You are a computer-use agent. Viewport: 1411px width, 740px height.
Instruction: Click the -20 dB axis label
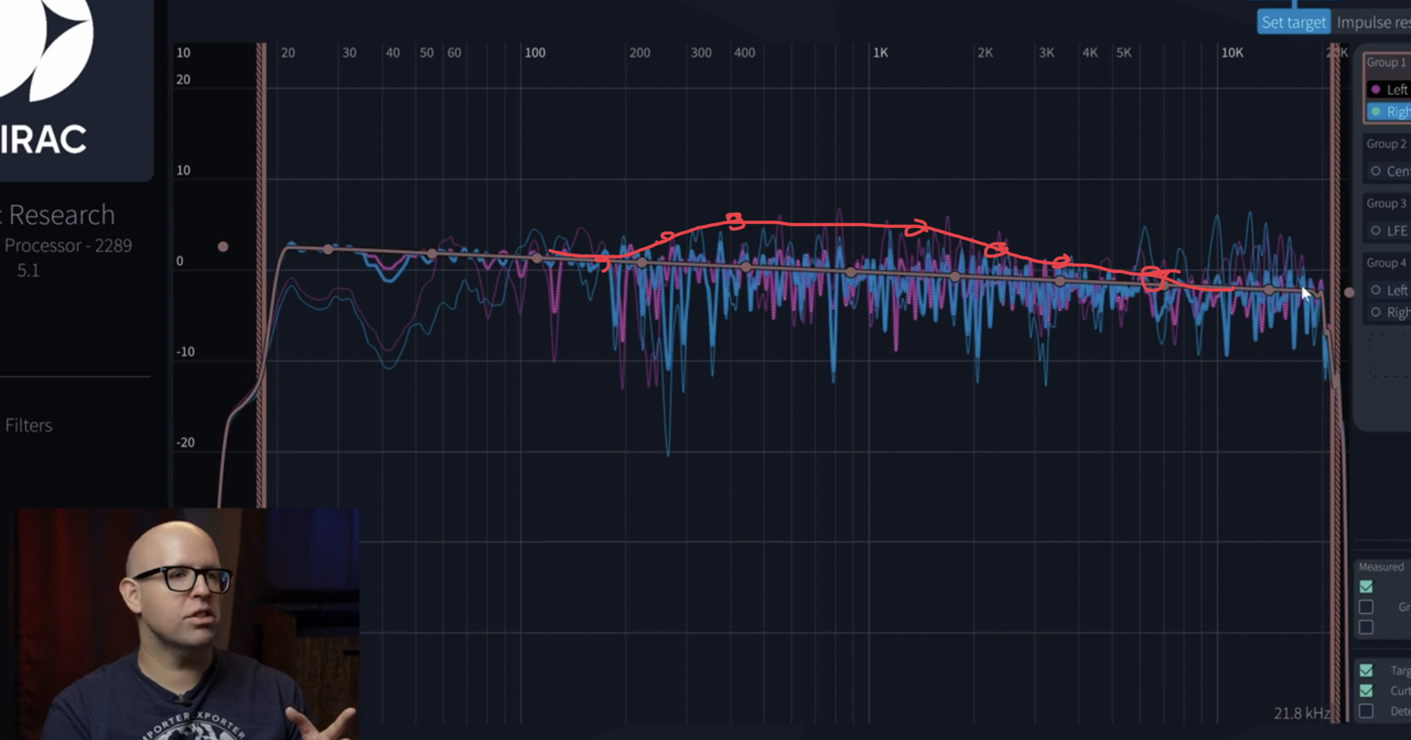[x=185, y=442]
